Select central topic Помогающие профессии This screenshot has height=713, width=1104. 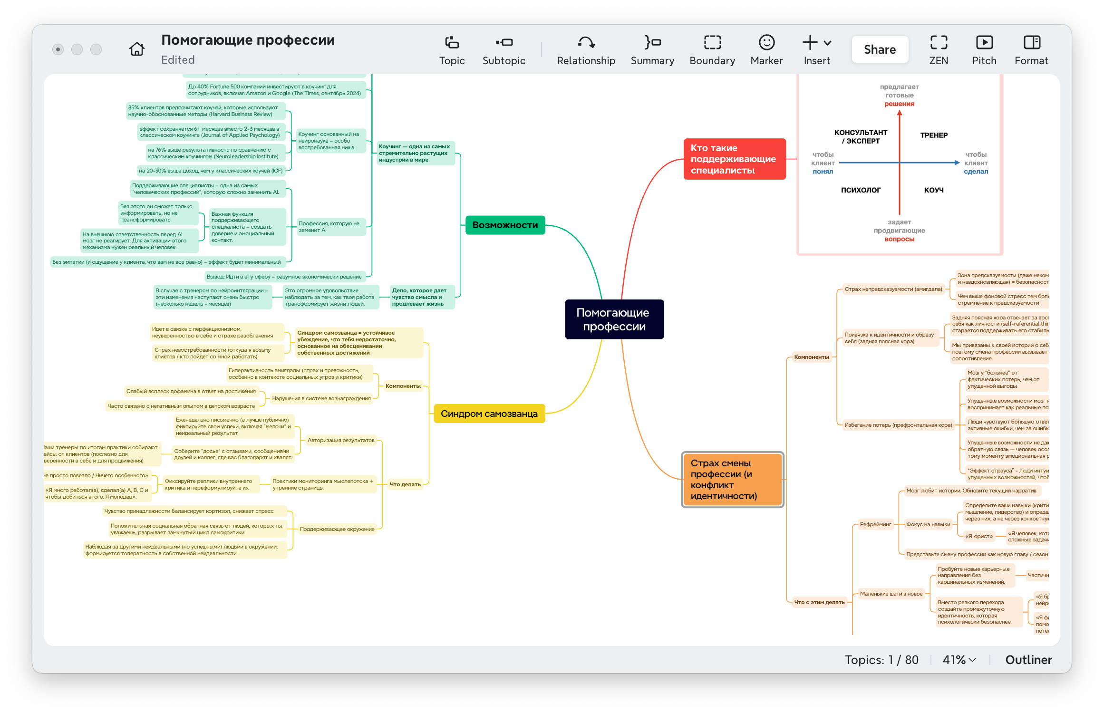point(614,319)
